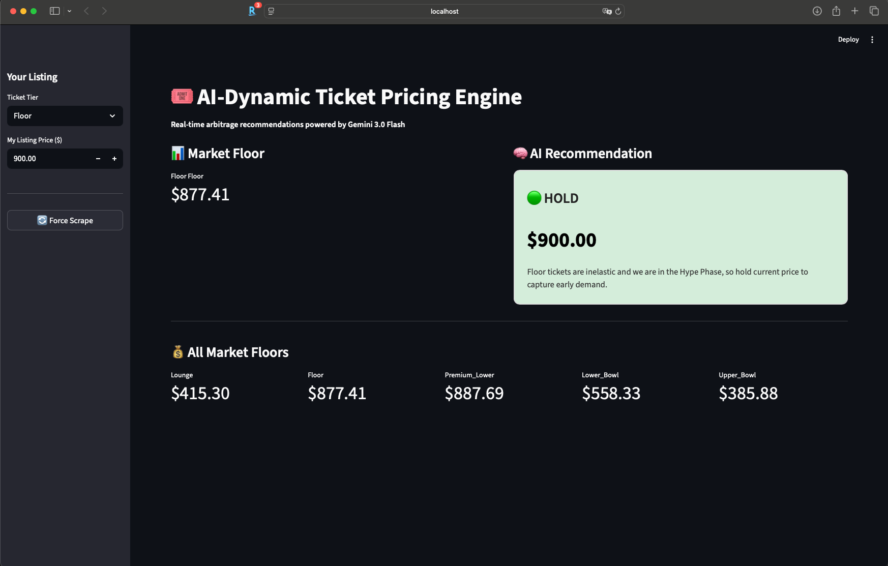Expand the Ticket Tier dropdown
888x566 pixels.
tap(65, 116)
